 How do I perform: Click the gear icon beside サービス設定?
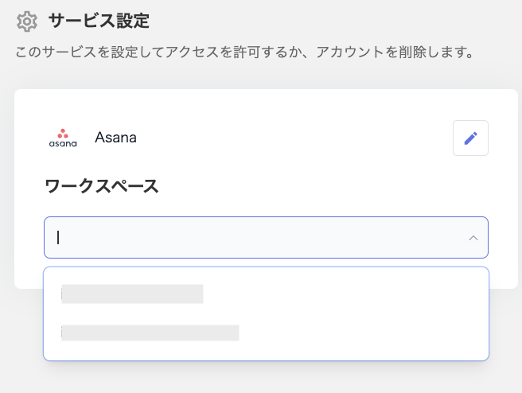(x=27, y=21)
